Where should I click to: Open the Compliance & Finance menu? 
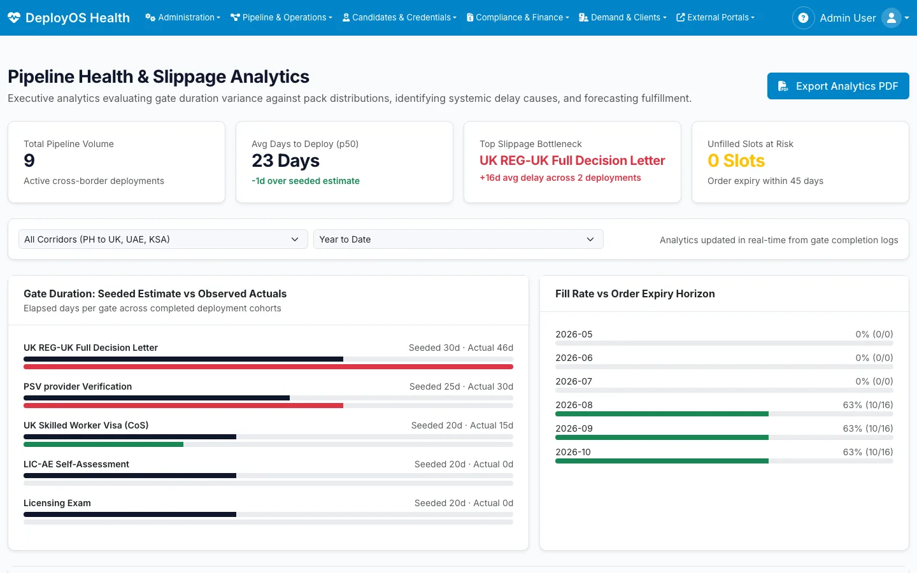click(x=518, y=18)
